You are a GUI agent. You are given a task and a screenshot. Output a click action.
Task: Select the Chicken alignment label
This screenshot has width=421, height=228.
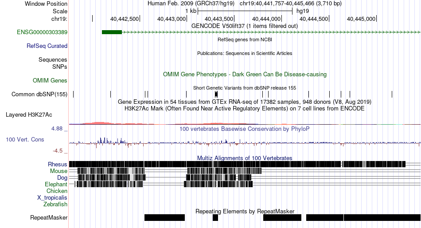point(57,191)
